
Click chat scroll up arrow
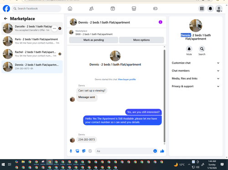tap(164, 47)
